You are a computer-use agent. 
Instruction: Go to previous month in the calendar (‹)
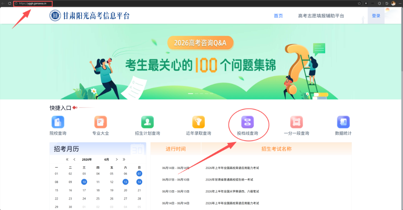[x=74, y=159]
